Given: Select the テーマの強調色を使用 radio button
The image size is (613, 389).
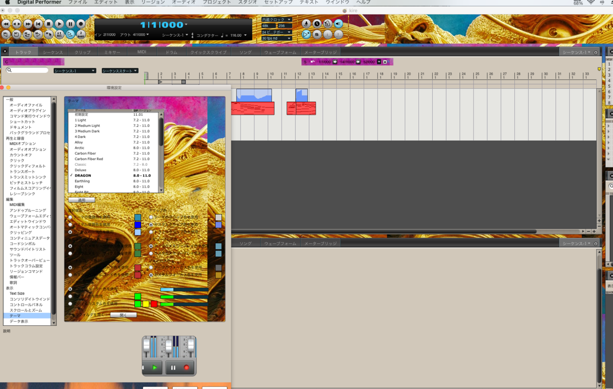Looking at the screenshot, I should coord(70,217).
